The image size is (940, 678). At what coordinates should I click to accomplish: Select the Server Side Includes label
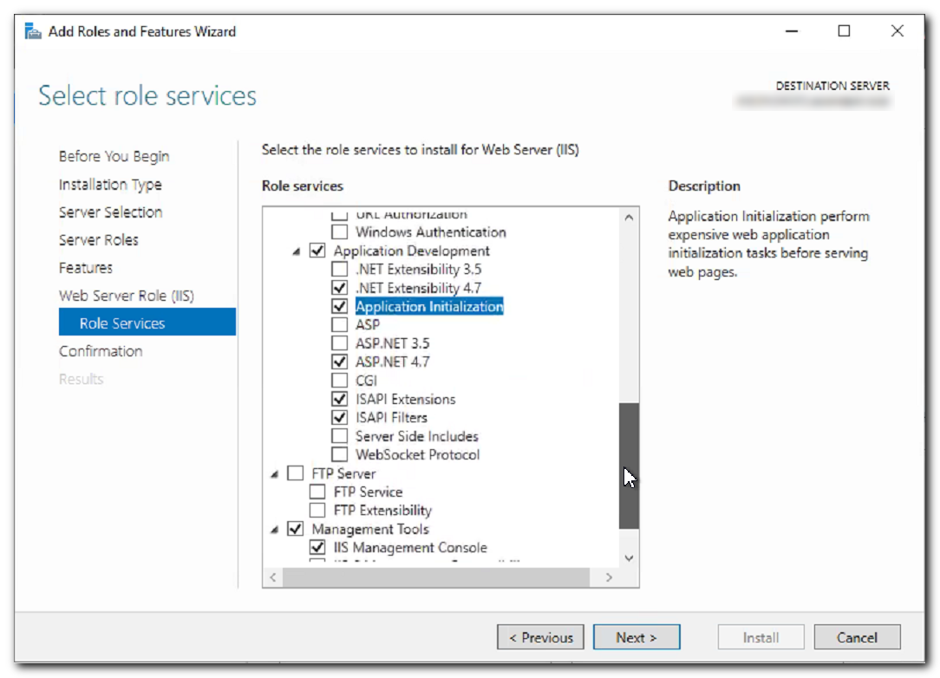(x=416, y=436)
